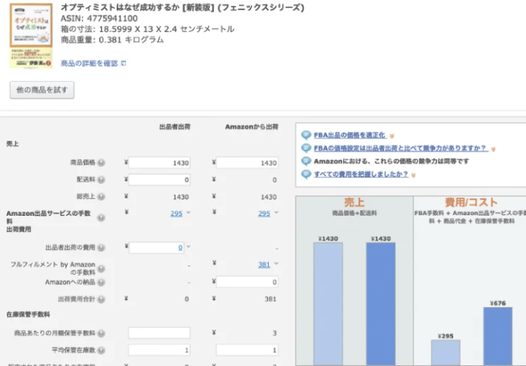Open すべての費用を把握しましたか link
Viewport: 526px width, 366px height.
(x=361, y=174)
